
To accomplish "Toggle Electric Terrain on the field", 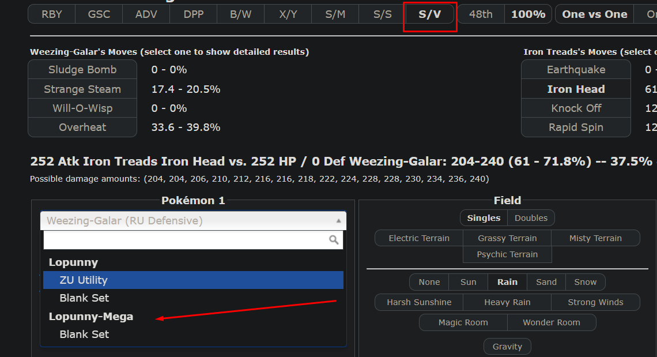I will pos(419,238).
